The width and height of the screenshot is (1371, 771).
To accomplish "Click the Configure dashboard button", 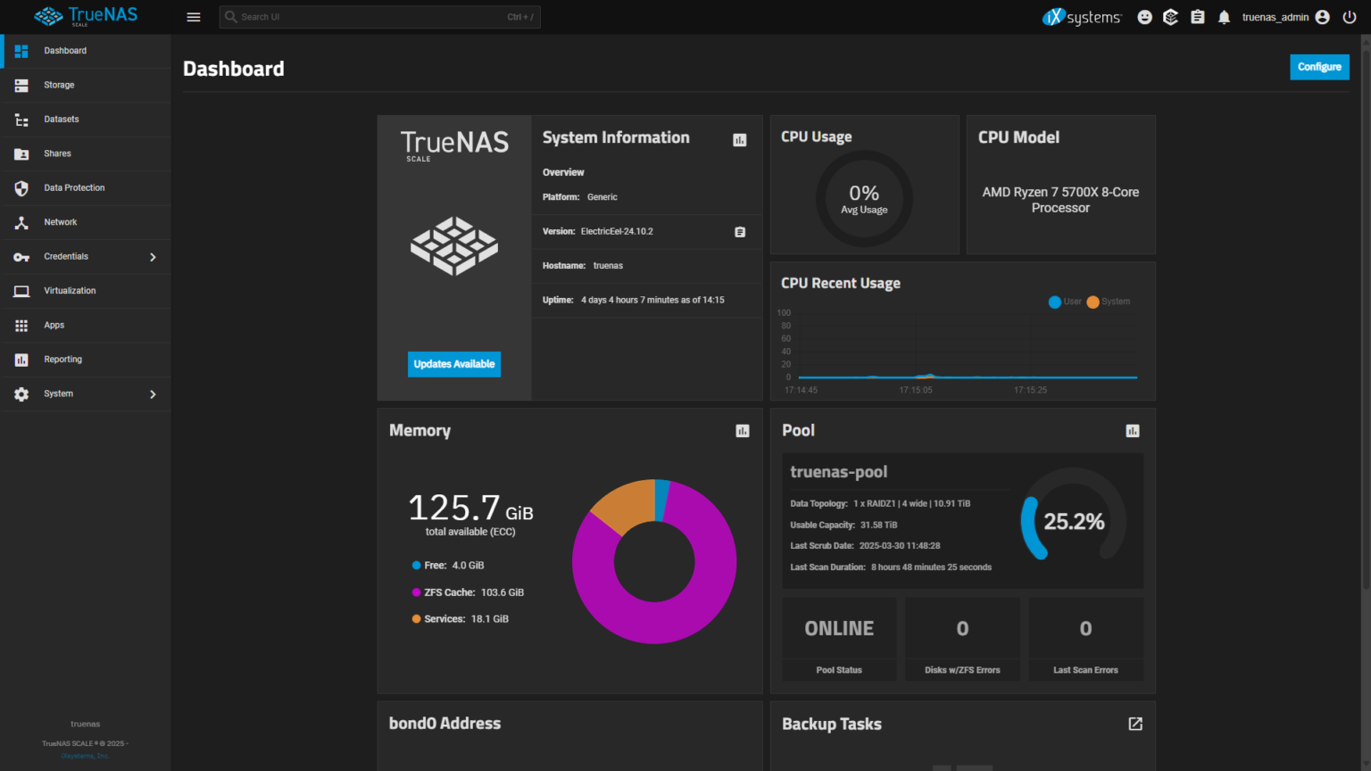I will tap(1319, 67).
